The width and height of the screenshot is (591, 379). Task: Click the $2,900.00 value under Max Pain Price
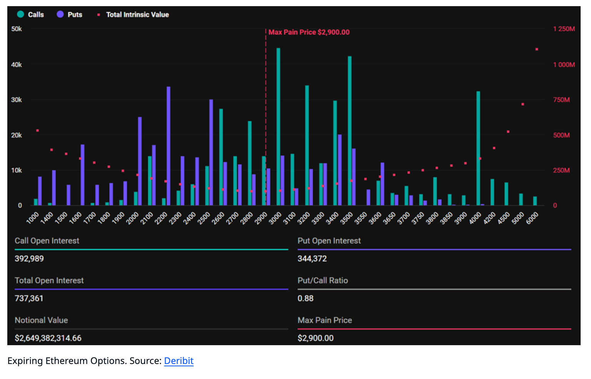tap(316, 338)
